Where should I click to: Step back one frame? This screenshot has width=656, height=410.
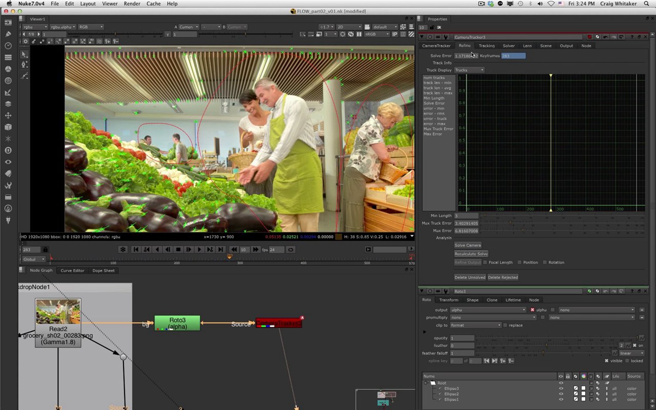(x=168, y=250)
